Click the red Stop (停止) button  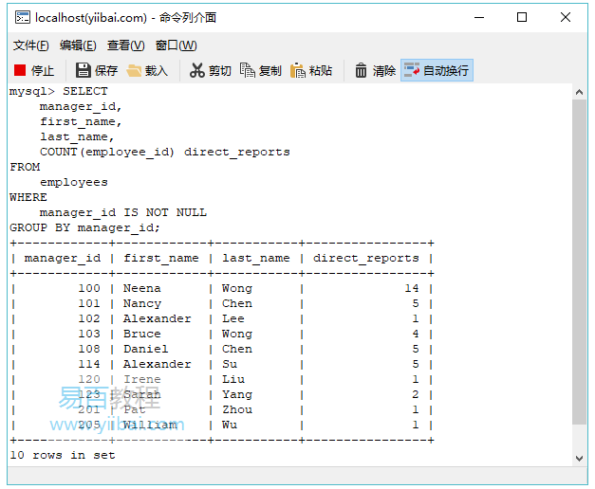34,70
